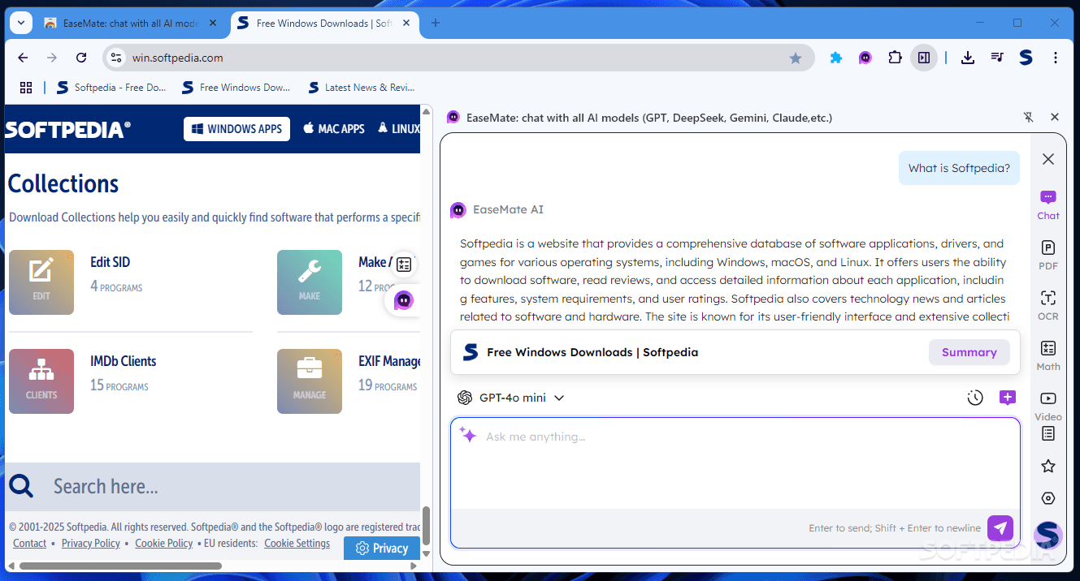
Task: Open the Video tool in EaseMate sidebar
Action: 1048,406
